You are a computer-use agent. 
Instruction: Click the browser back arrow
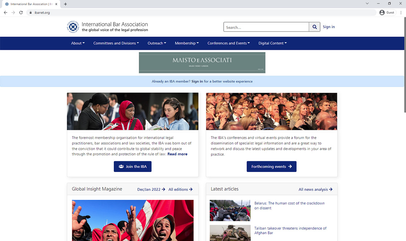click(5, 12)
